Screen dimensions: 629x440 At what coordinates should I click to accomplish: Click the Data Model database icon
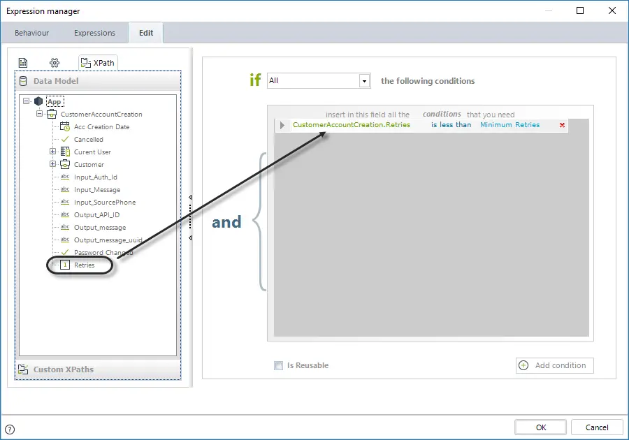tap(23, 81)
